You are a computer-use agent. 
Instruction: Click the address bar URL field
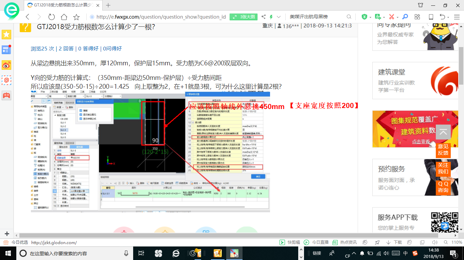coord(161,17)
